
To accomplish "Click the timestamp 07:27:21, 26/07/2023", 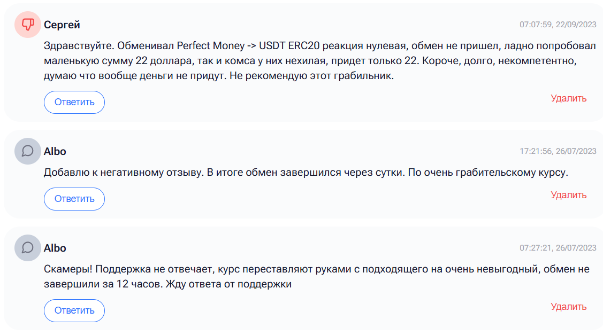I will point(558,248).
